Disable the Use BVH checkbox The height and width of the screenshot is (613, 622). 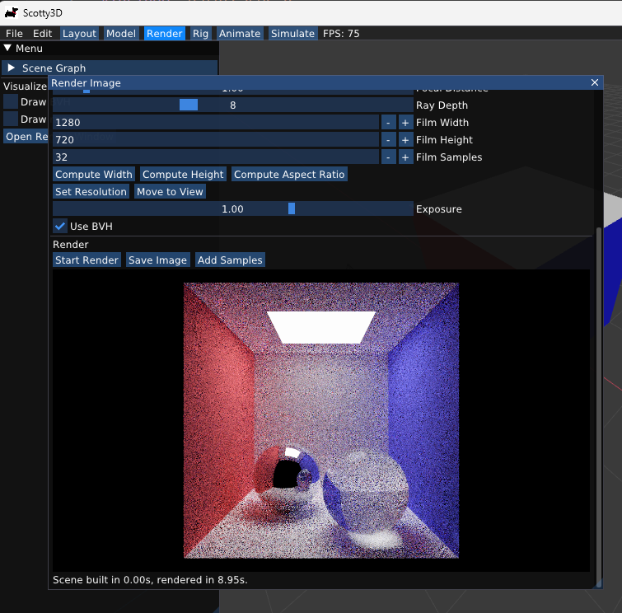click(60, 226)
